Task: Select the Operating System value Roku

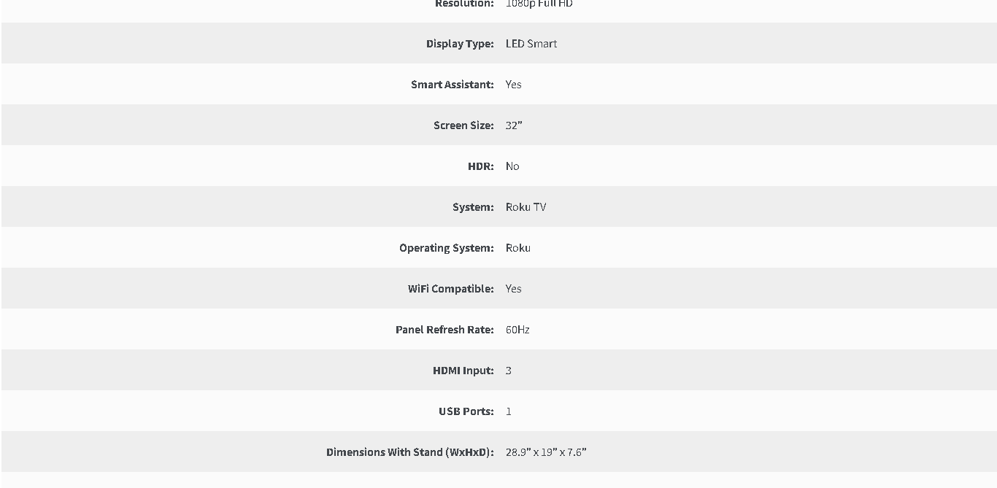Action: click(x=518, y=248)
